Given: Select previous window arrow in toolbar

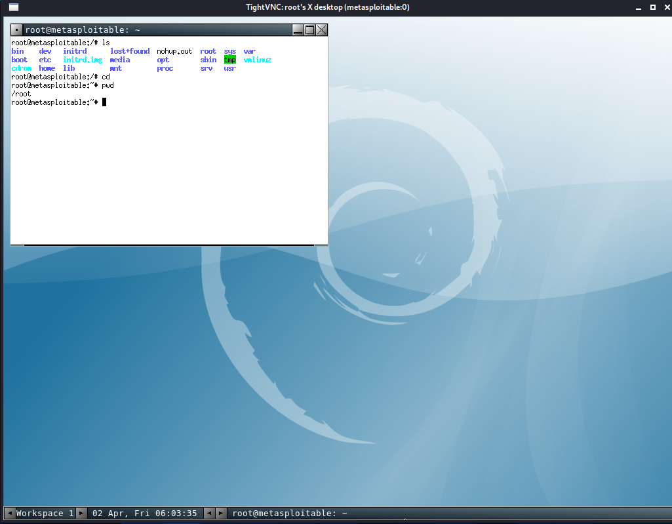Looking at the screenshot, I should click(208, 513).
